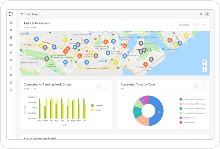Open more options for Tasks & Technicians
This screenshot has width=220, height=149.
click(x=203, y=25)
